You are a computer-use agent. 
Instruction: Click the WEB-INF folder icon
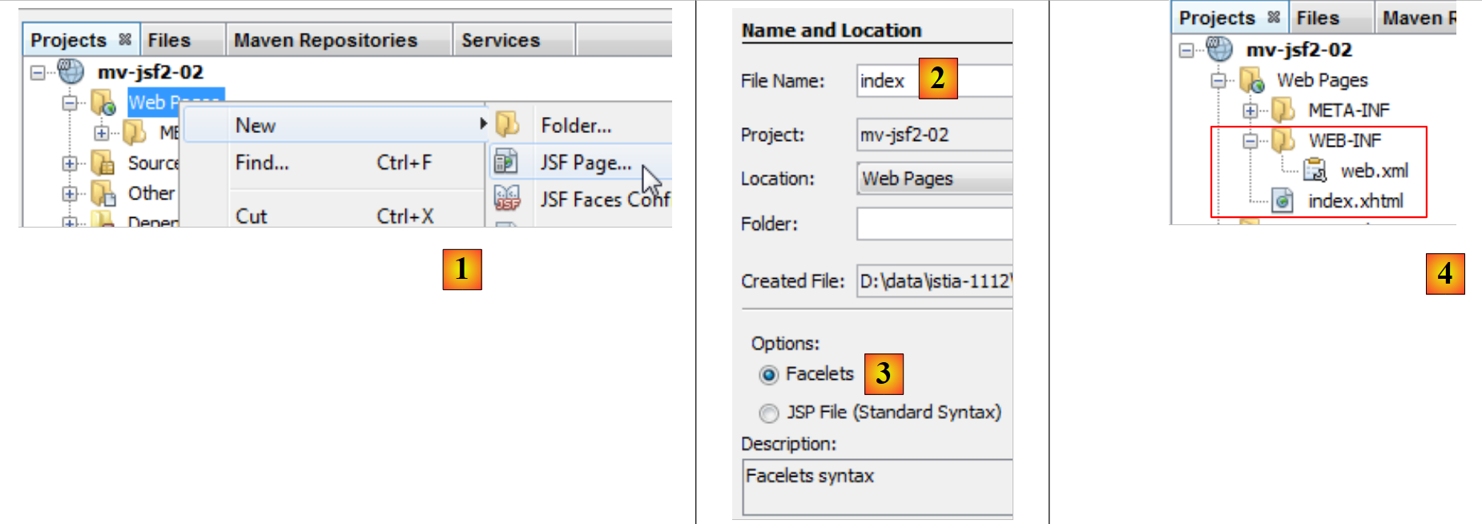tap(1283, 141)
